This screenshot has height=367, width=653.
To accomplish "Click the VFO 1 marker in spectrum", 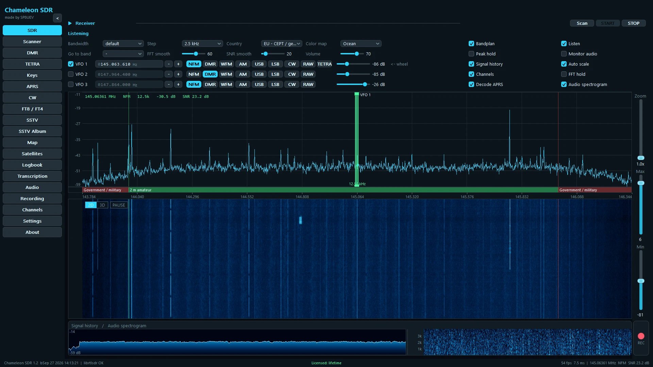I will click(356, 139).
